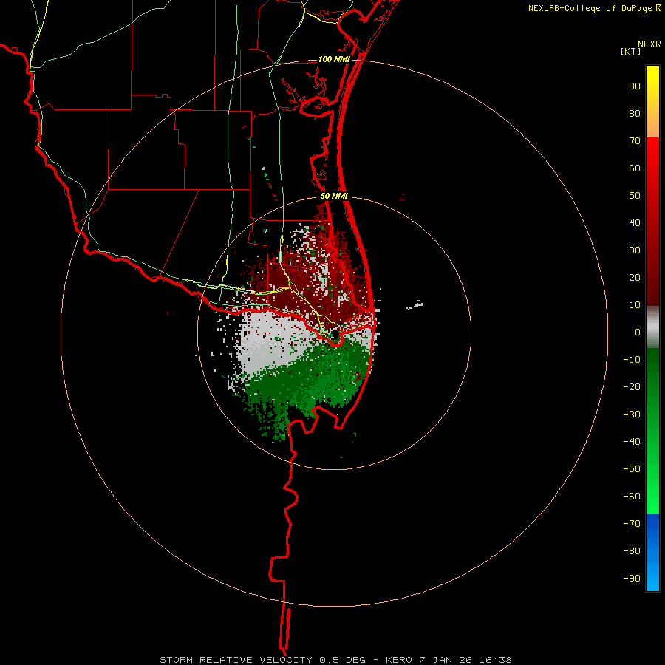665x665 pixels.
Task: Select the positive 20 knot scale label
Action: pos(635,278)
